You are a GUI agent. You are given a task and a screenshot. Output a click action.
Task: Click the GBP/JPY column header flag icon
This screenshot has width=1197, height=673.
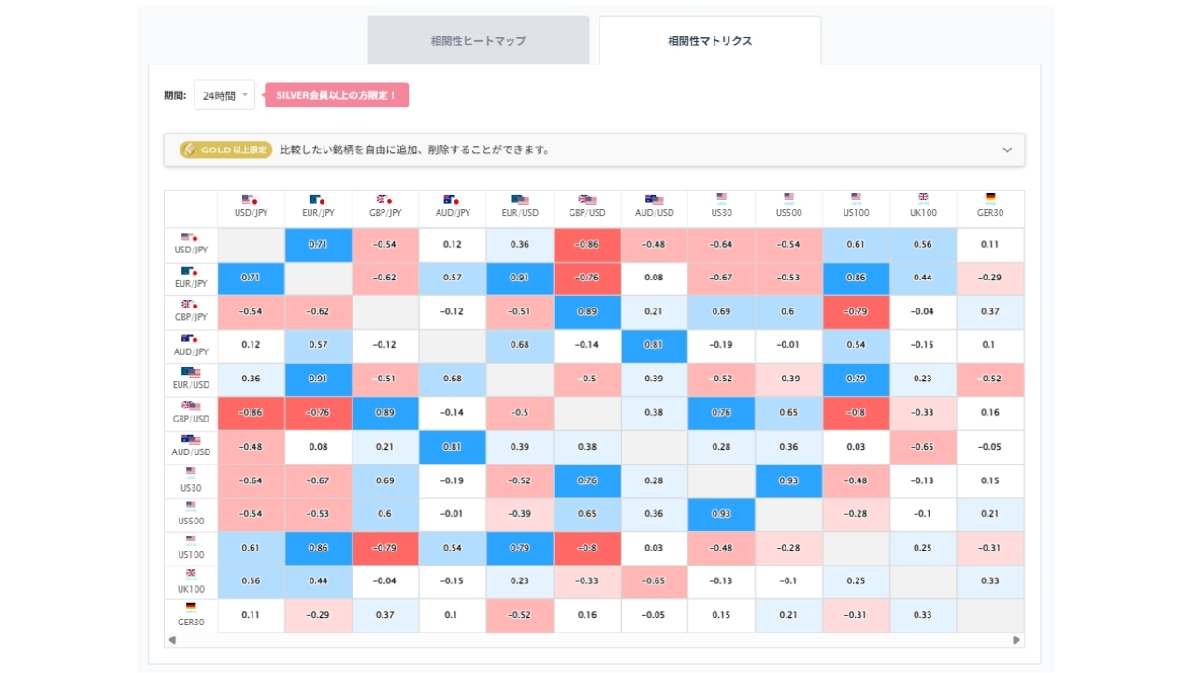point(385,199)
